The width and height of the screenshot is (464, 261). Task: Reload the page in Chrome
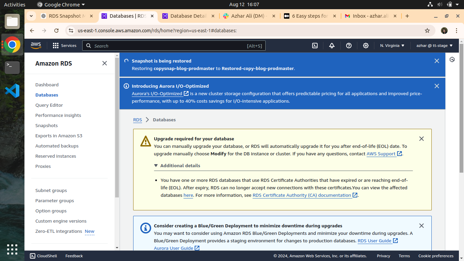56,31
